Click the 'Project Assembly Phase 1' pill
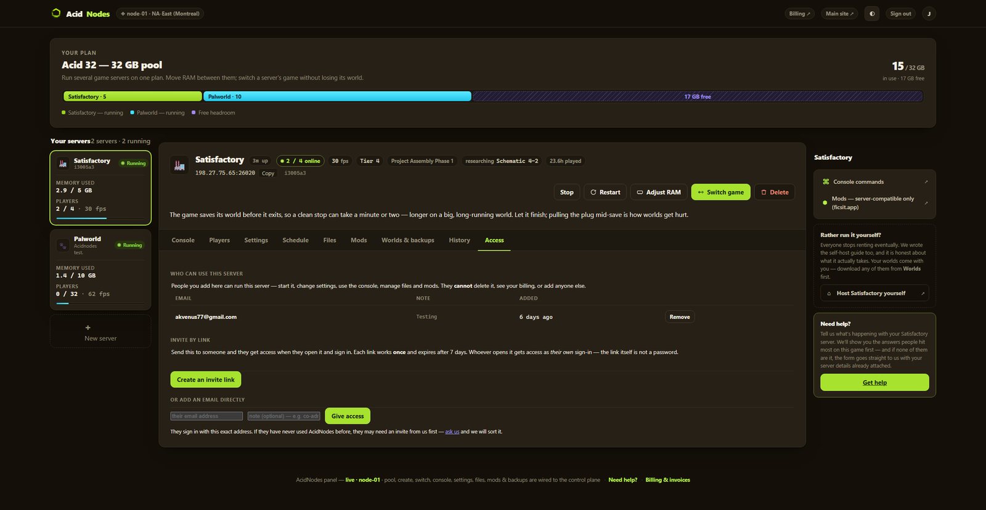 (x=422, y=161)
